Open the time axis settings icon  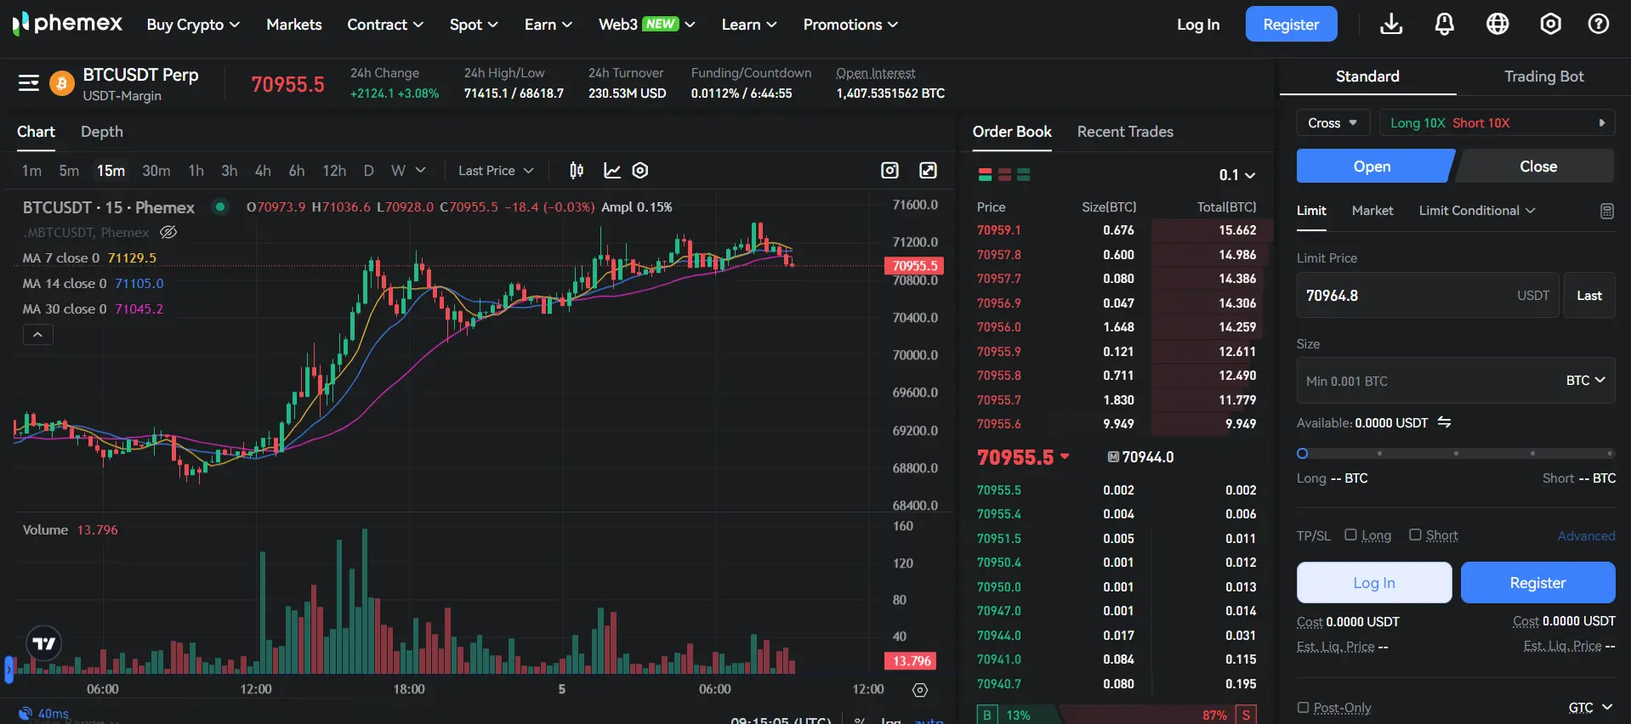pyautogui.click(x=920, y=690)
